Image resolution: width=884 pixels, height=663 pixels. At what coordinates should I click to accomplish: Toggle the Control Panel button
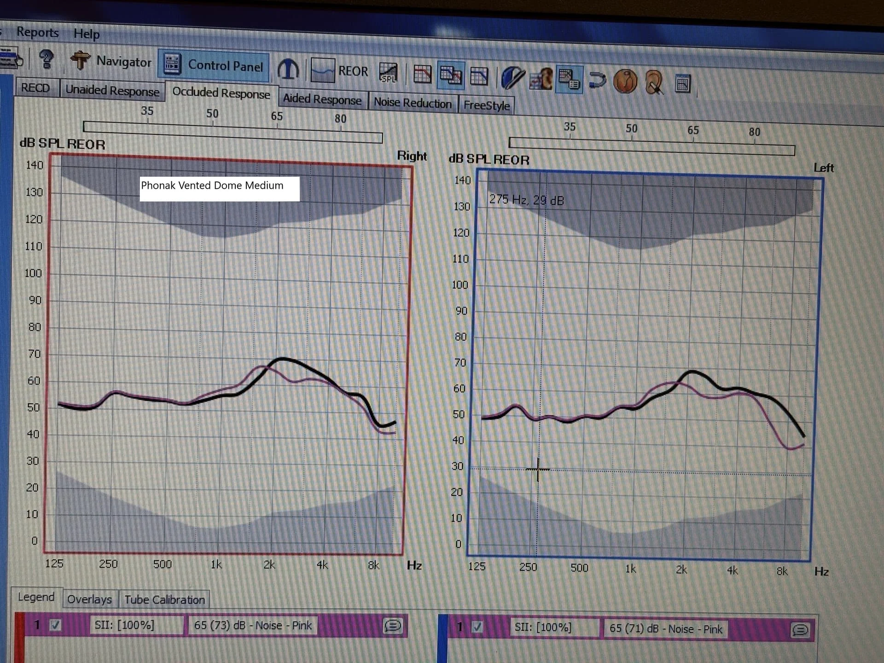tap(213, 64)
